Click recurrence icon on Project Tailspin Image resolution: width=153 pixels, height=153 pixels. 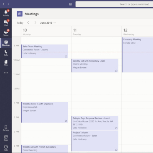point(116,150)
